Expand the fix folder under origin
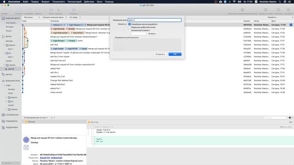Viewport: 294px width, 165px height. coord(6,101)
